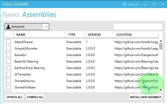Click the scrollbar up arrow
Image resolution: width=167 pixels, height=104 pixels.
[x=161, y=41]
